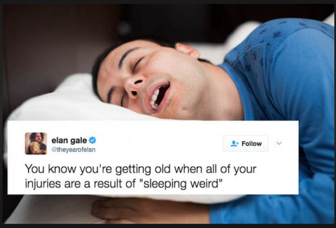This screenshot has width=336, height=228.
Task: Click the quoted phrase "sleeping weird"
Action: 181,183
